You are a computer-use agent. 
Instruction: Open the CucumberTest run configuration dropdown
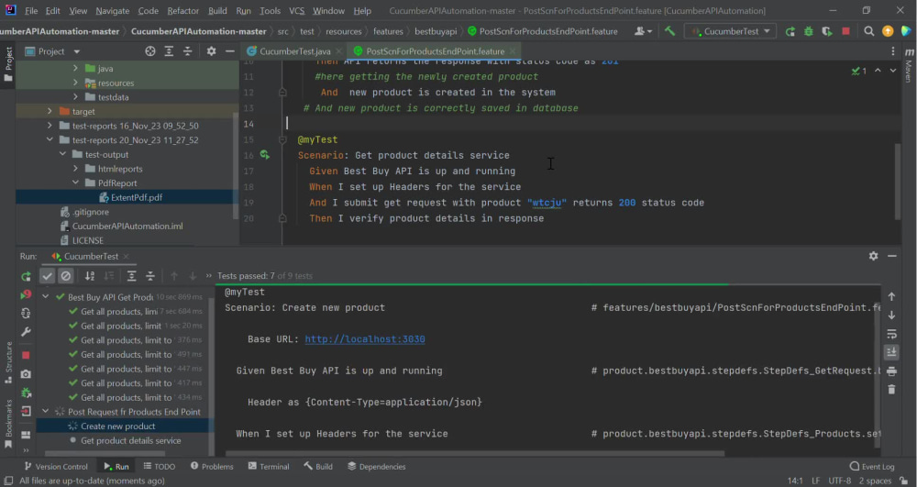(731, 31)
